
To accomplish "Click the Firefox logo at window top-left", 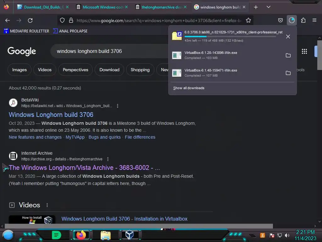I will (x=6, y=7).
